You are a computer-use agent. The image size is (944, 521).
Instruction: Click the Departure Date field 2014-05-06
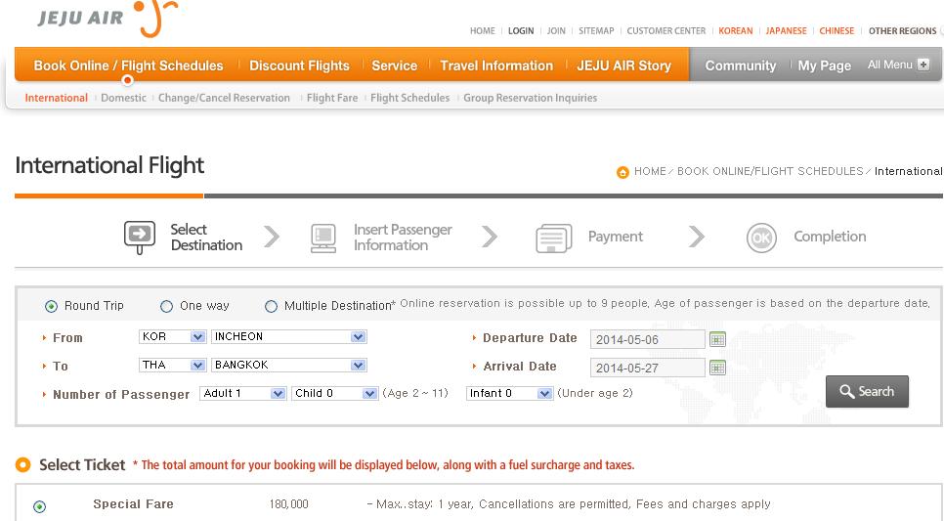(x=647, y=340)
